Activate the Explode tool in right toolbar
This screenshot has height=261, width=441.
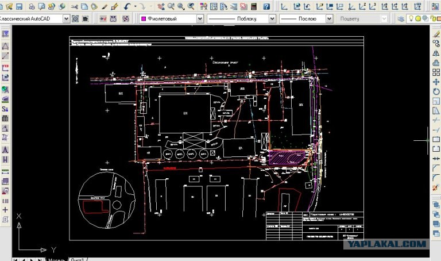tap(436, 187)
